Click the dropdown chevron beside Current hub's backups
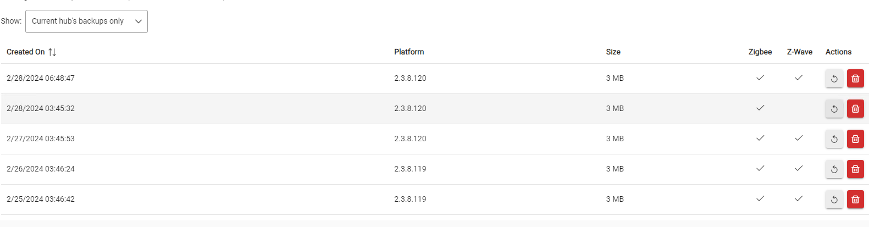The height and width of the screenshot is (227, 869). 139,21
